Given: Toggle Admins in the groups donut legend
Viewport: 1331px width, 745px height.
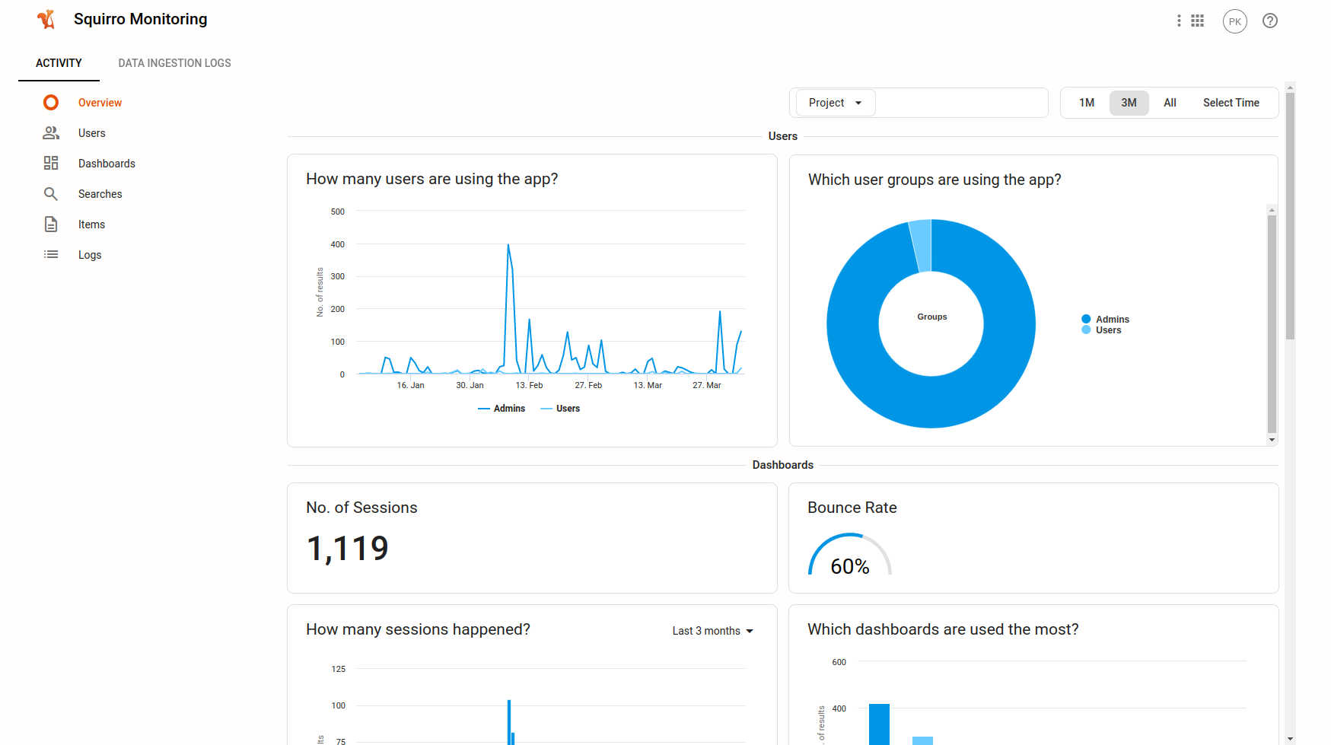Looking at the screenshot, I should pyautogui.click(x=1106, y=320).
